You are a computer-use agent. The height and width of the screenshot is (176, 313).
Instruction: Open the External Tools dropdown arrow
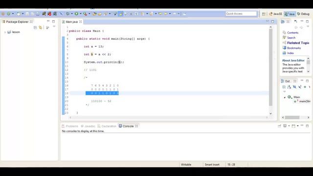click(89, 14)
